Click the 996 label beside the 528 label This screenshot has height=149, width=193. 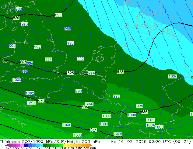click(30, 64)
